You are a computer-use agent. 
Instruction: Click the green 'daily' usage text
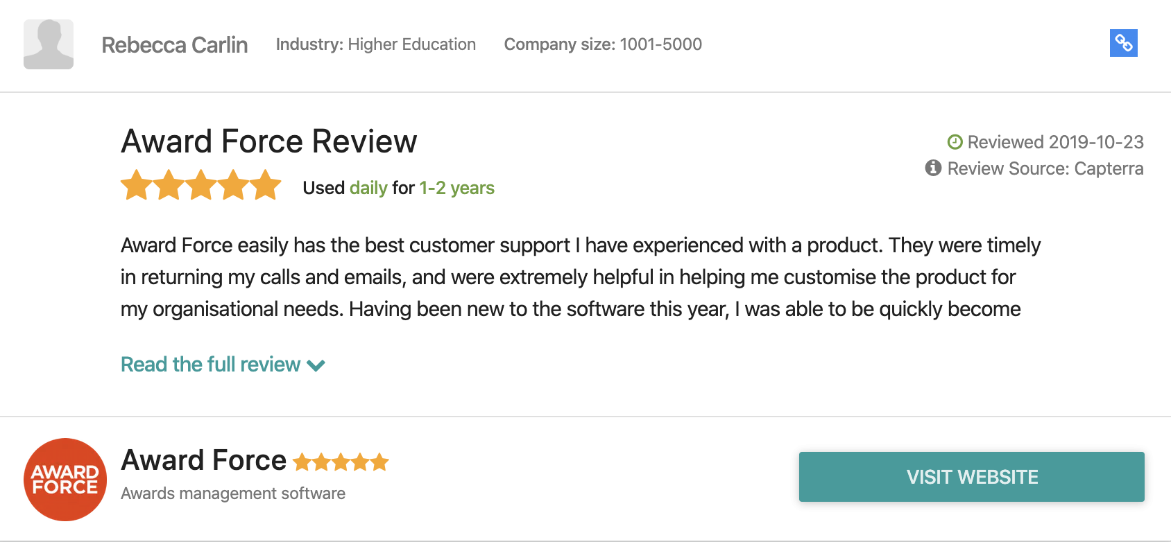[368, 188]
